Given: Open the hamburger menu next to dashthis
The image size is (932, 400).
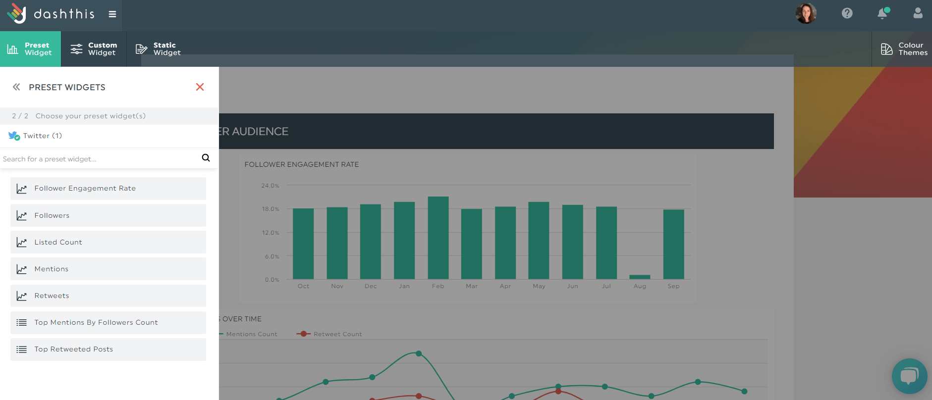Looking at the screenshot, I should [x=112, y=14].
